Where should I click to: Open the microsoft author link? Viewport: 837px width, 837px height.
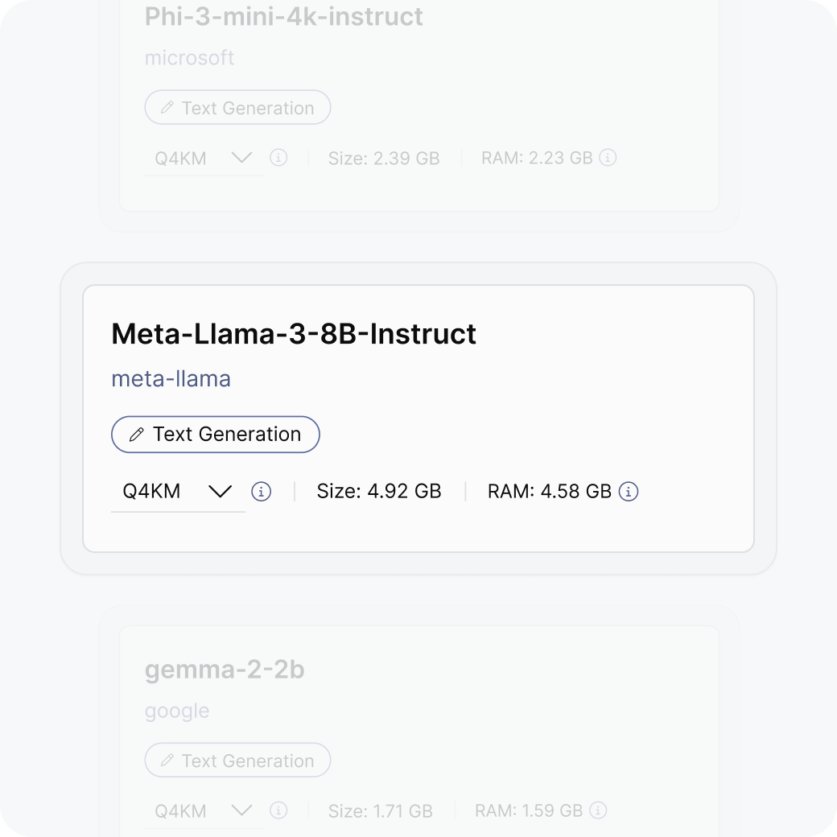point(189,58)
